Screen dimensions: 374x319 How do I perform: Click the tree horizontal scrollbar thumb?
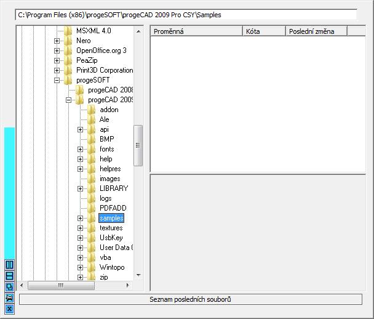pyautogui.click(x=61, y=285)
